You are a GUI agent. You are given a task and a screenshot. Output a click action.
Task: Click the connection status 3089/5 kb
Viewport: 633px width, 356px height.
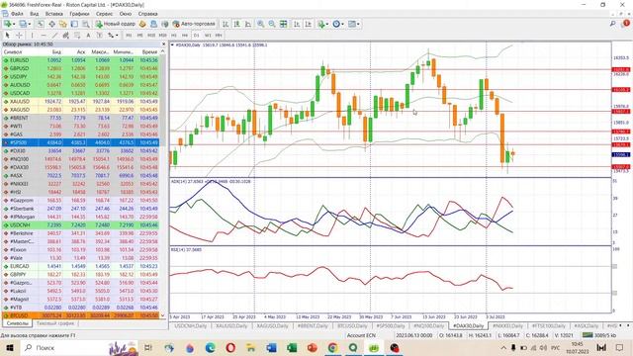click(x=599, y=335)
